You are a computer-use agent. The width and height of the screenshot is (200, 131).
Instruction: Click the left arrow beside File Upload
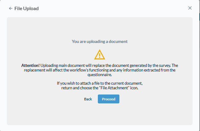click(x=10, y=9)
